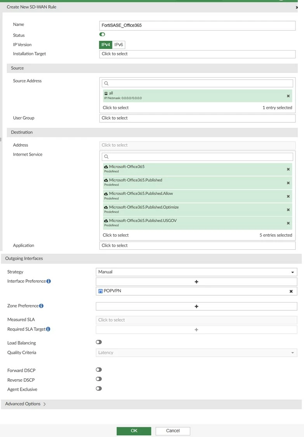The height and width of the screenshot is (437, 304).
Task: Cancel the SD-WAN rule creation
Action: [x=173, y=431]
